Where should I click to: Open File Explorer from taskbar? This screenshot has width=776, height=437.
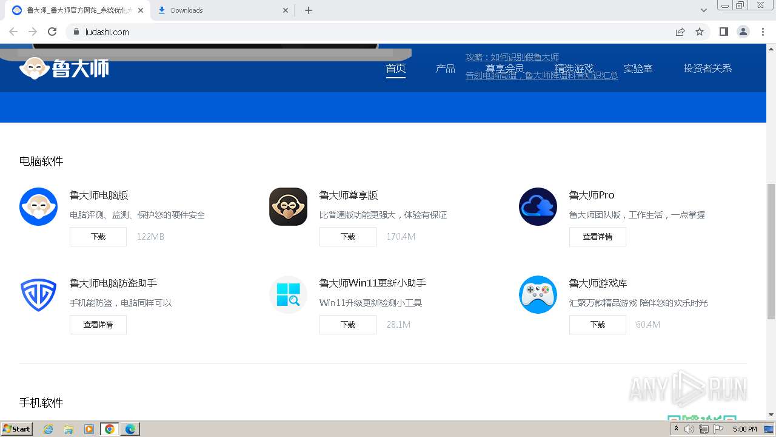(69, 429)
